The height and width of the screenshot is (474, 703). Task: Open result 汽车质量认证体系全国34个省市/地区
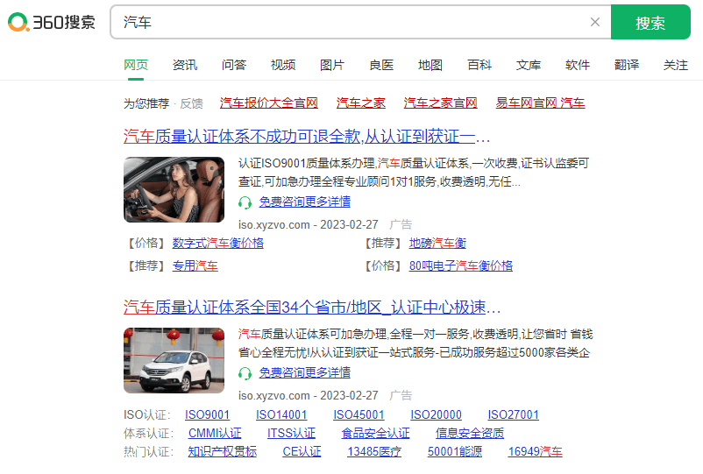tap(312, 308)
